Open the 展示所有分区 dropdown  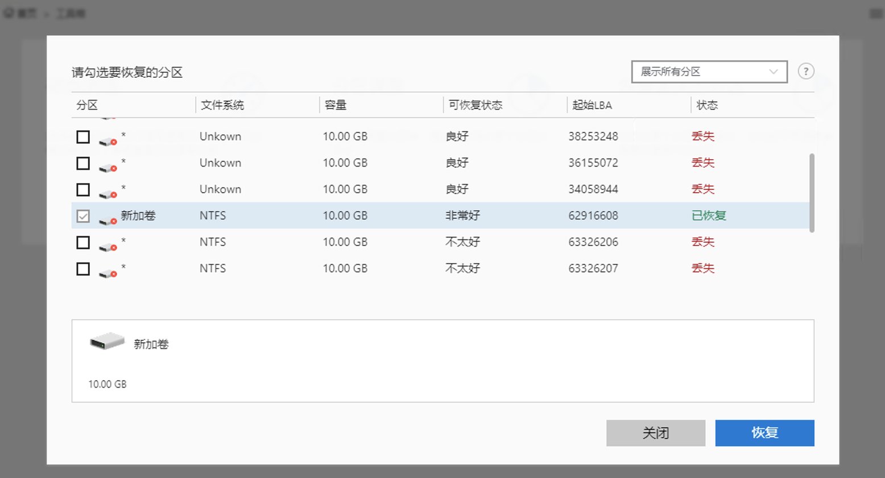[709, 72]
